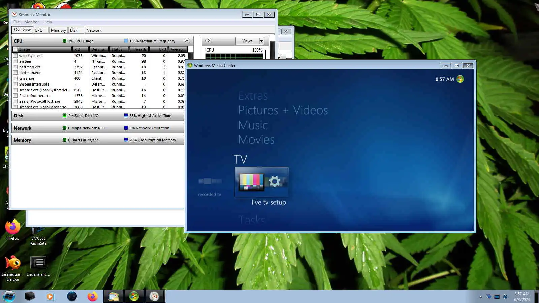539x303 pixels.
Task: Select Extras in Media Center menu
Action: click(253, 96)
